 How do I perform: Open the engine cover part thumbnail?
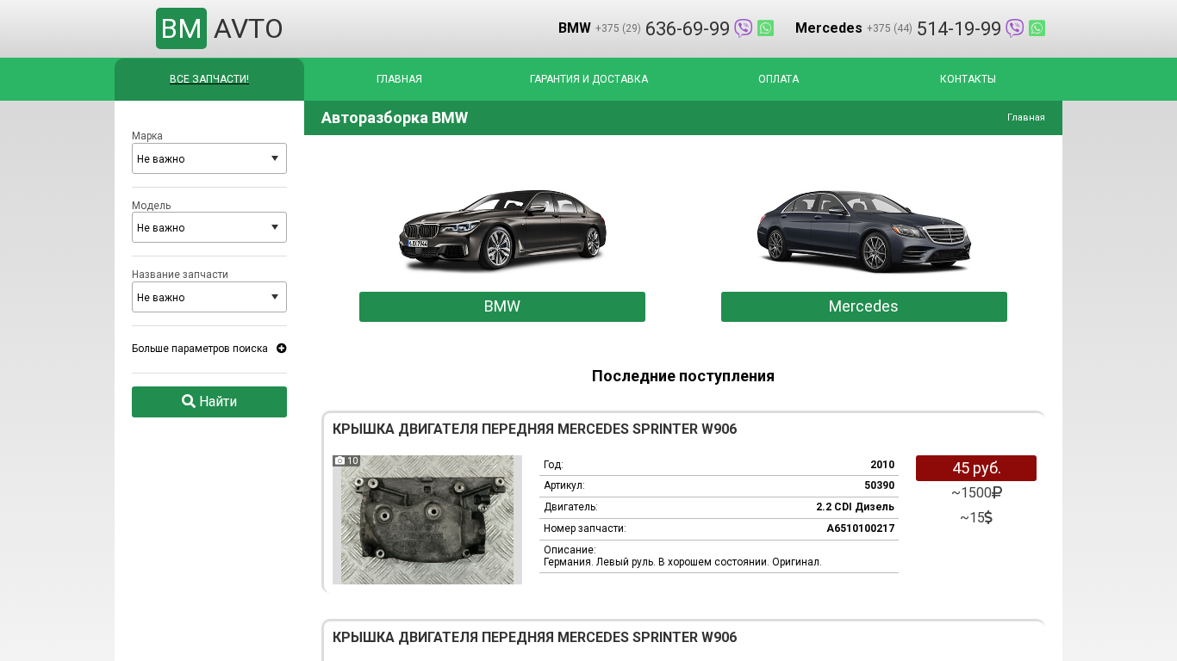[427, 520]
